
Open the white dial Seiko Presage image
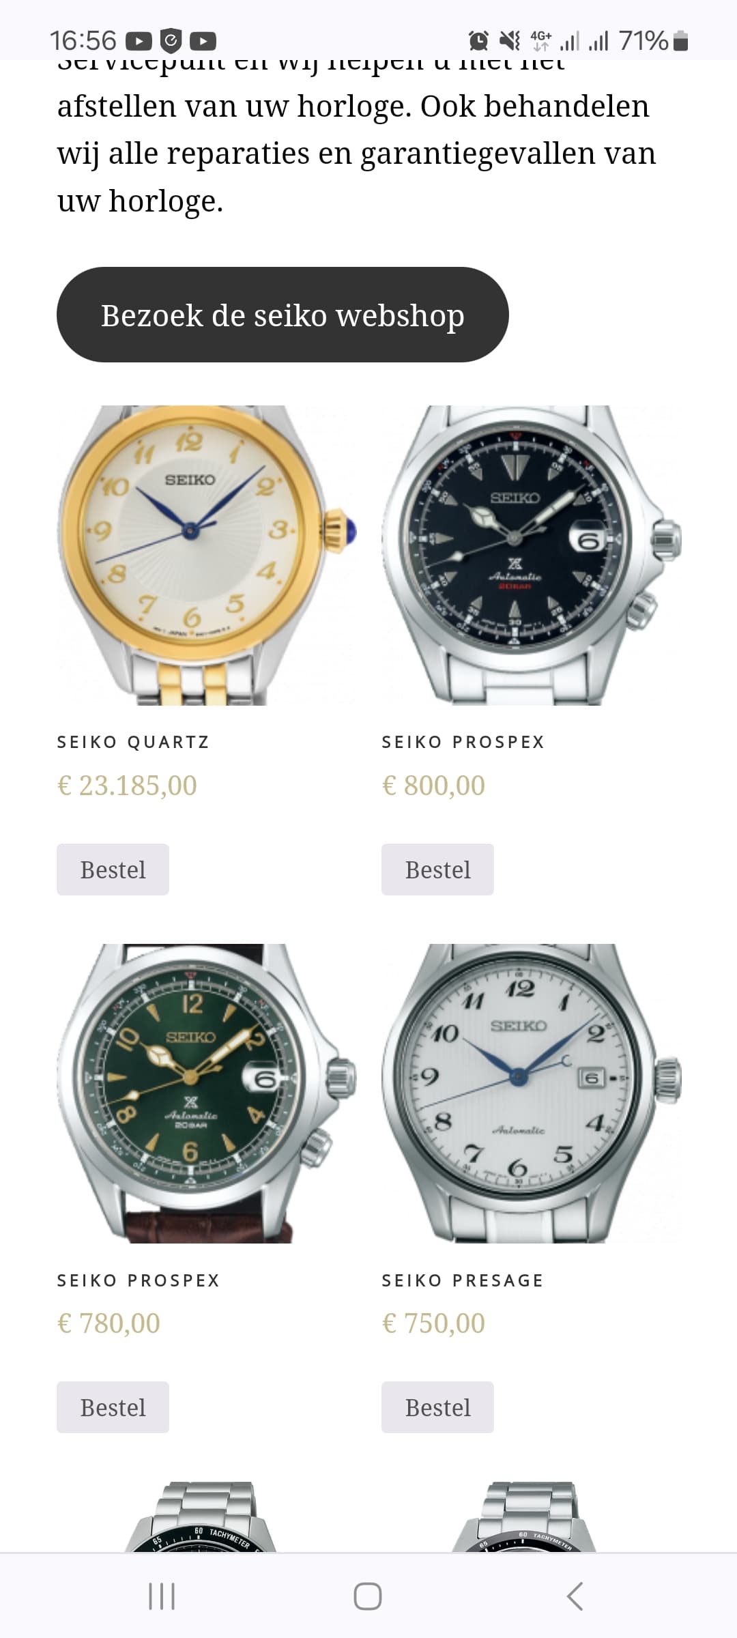(x=532, y=1093)
